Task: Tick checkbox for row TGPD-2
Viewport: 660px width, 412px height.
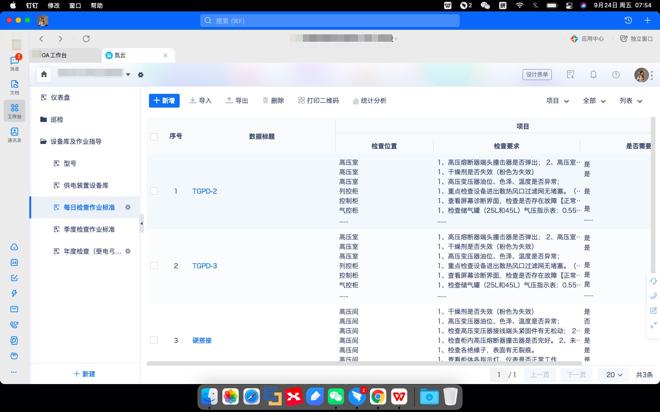Action: [154, 191]
